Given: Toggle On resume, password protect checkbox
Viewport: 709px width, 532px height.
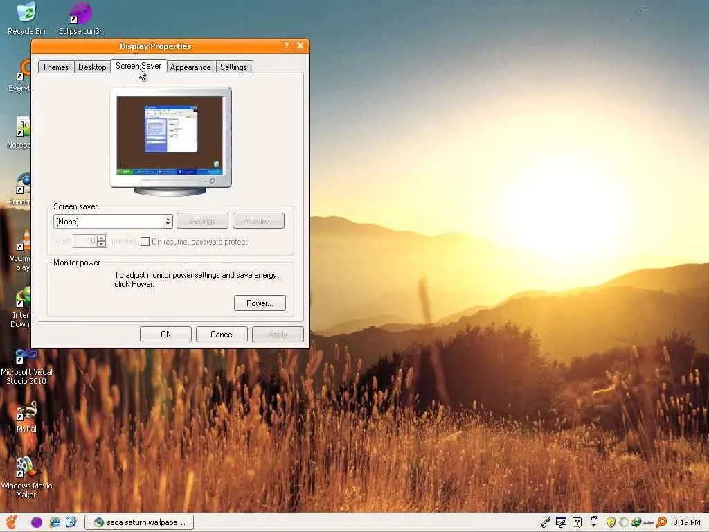Looking at the screenshot, I should [145, 242].
